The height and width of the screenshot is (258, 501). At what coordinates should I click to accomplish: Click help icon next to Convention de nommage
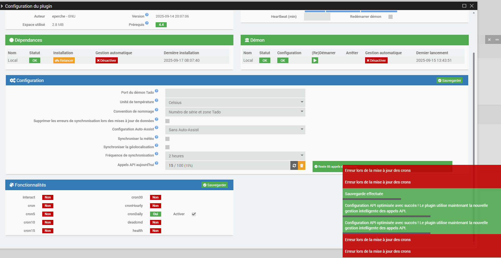pyautogui.click(x=156, y=110)
